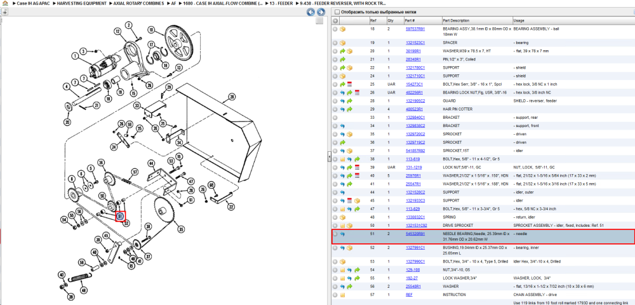Select 'CHAIN ASSEMBLY - drive' usage cell

tap(534, 295)
